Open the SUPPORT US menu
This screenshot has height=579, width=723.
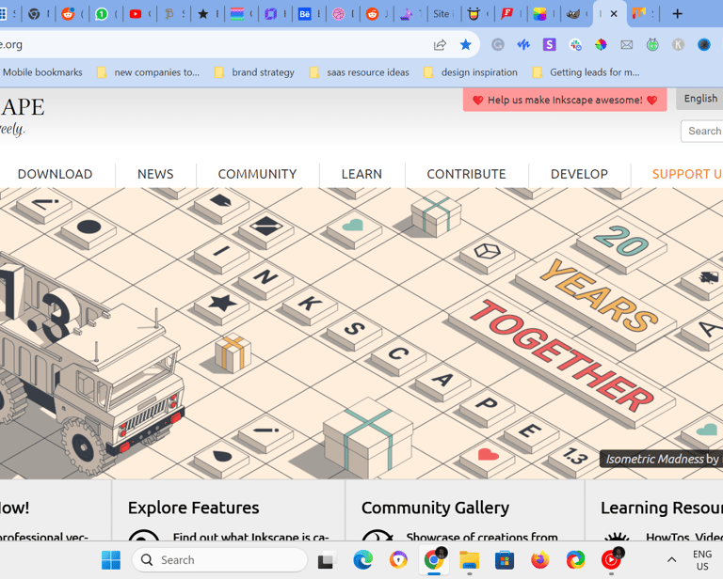pyautogui.click(x=687, y=174)
